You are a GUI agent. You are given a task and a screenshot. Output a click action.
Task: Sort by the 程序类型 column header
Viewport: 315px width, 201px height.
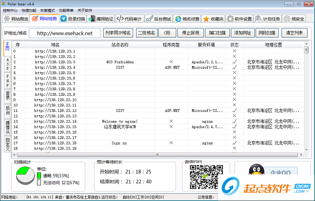pyautogui.click(x=171, y=45)
